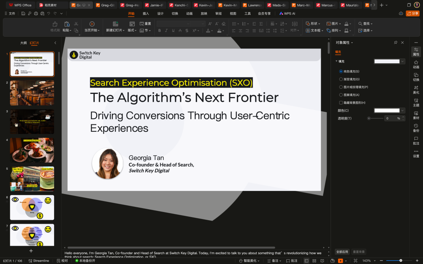The height and width of the screenshot is (264, 423).
Task: Open the Theme (主题) sidebar icon
Action: pos(416,102)
